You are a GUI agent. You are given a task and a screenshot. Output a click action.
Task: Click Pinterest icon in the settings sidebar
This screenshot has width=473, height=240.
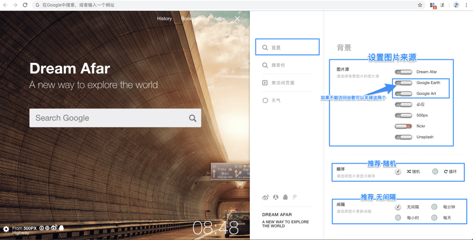click(x=295, y=197)
